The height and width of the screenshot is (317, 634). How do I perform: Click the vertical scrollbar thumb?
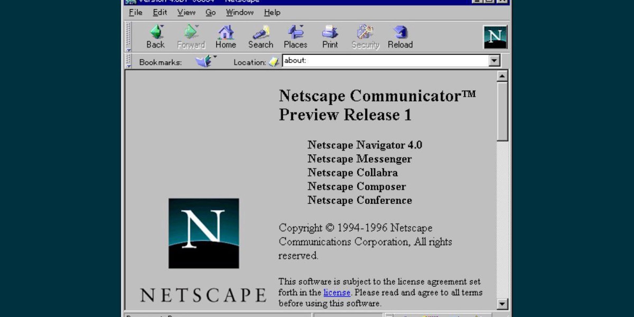[x=502, y=111]
